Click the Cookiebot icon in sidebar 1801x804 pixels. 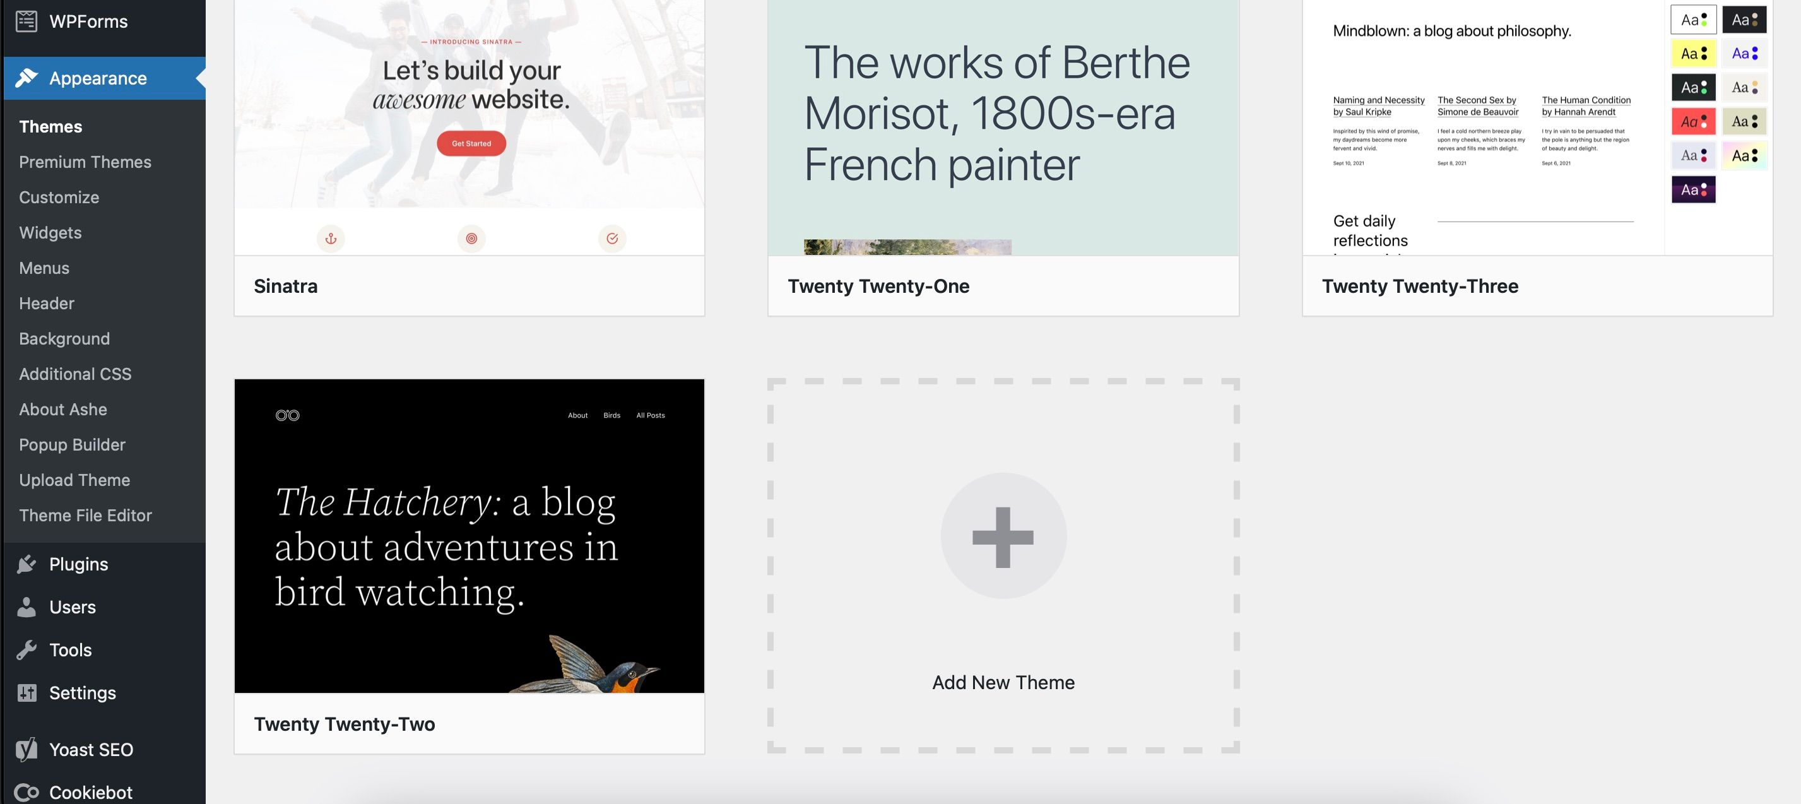(x=27, y=793)
